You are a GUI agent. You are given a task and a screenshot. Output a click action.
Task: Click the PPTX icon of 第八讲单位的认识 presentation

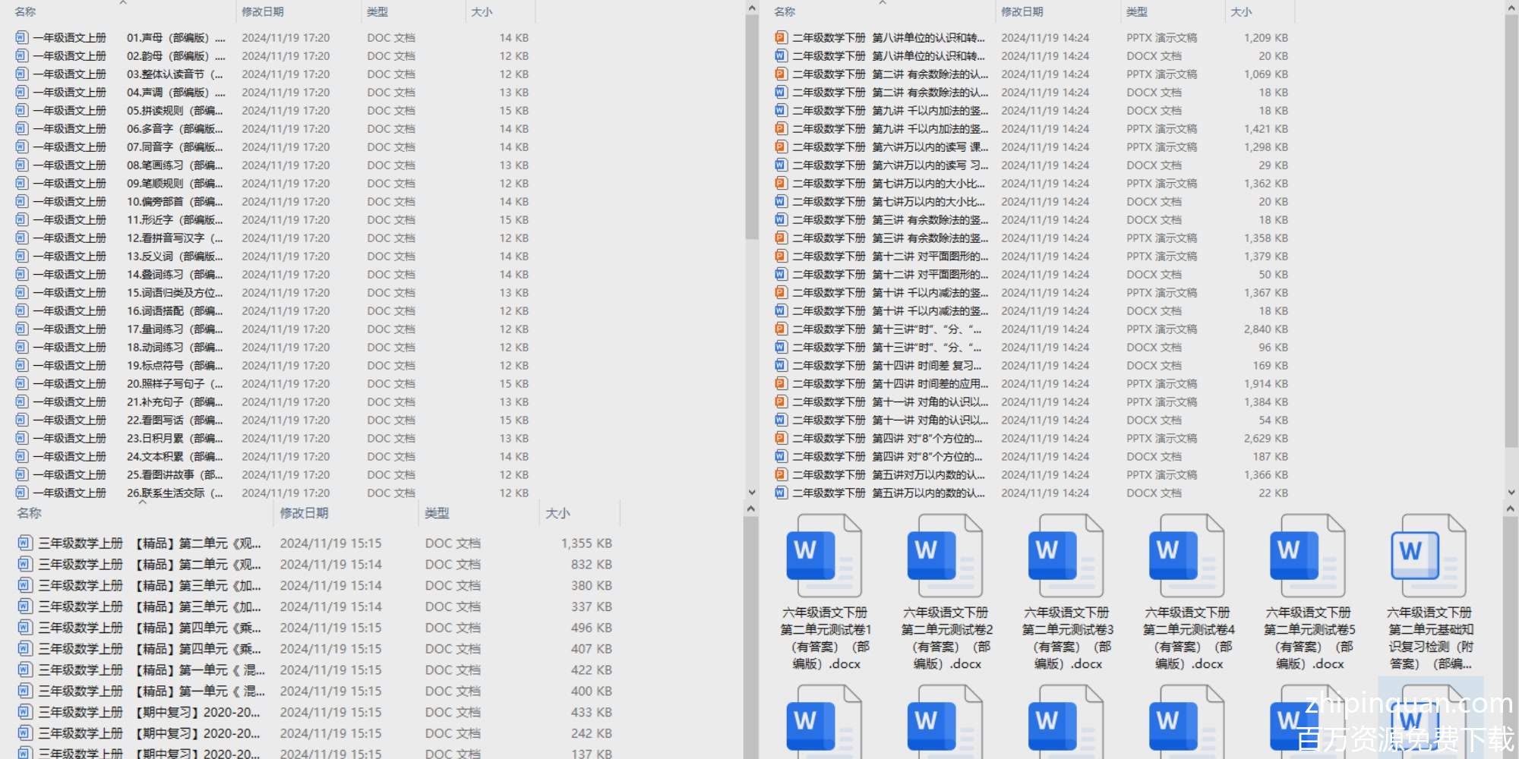point(781,37)
